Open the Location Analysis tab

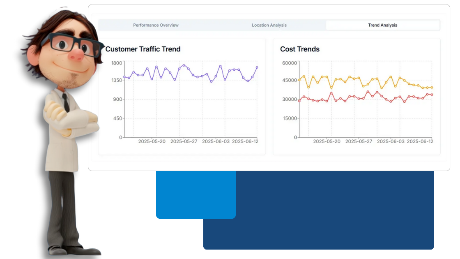[x=269, y=25]
